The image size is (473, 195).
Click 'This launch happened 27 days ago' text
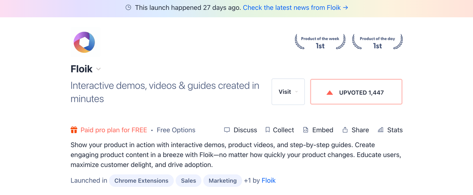188,7
